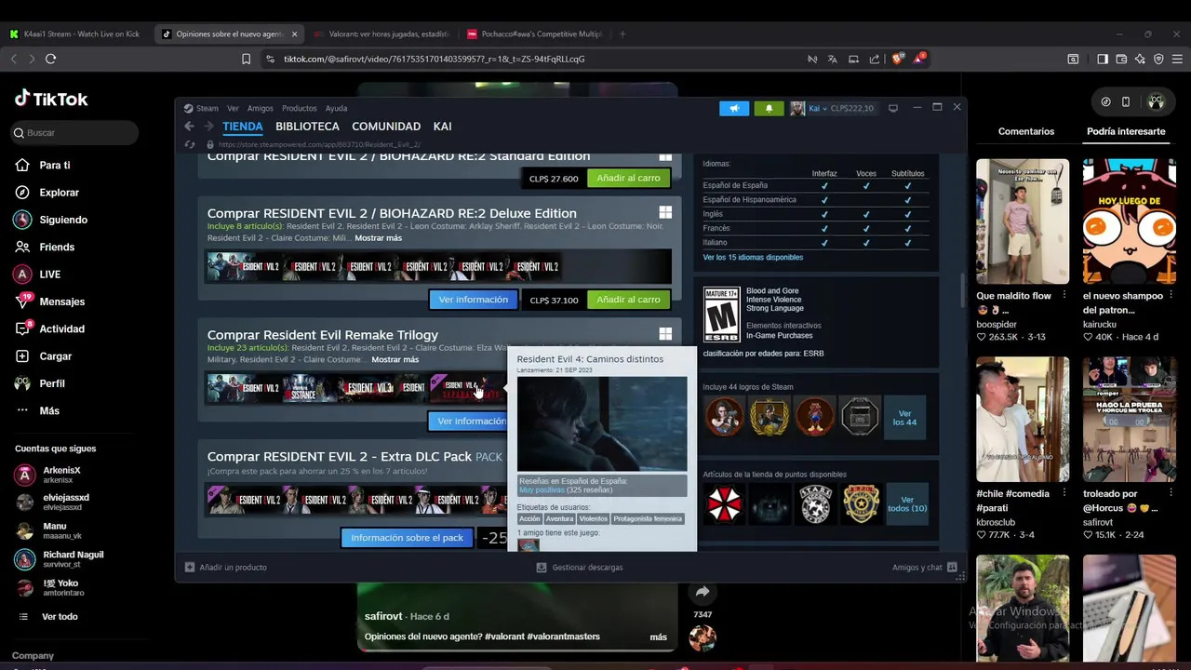Viewport: 1191px width, 670px height.
Task: Close the TikTok Opiniones browser tab
Action: point(294,34)
